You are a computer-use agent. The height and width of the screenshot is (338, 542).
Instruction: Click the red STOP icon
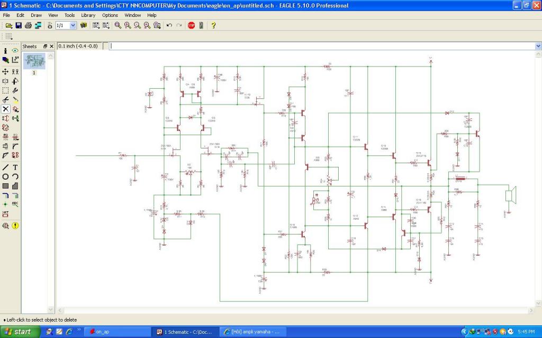[191, 25]
